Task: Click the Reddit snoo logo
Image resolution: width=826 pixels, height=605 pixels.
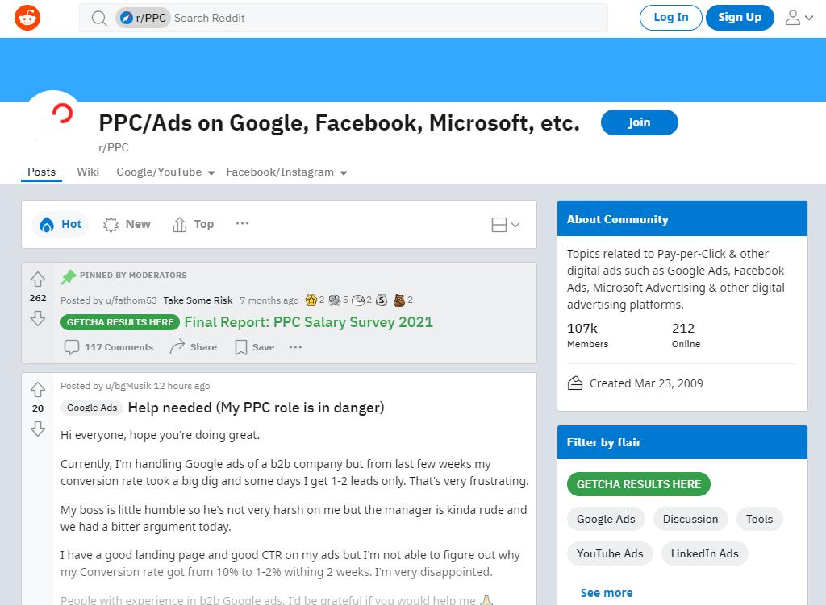Action: (27, 17)
